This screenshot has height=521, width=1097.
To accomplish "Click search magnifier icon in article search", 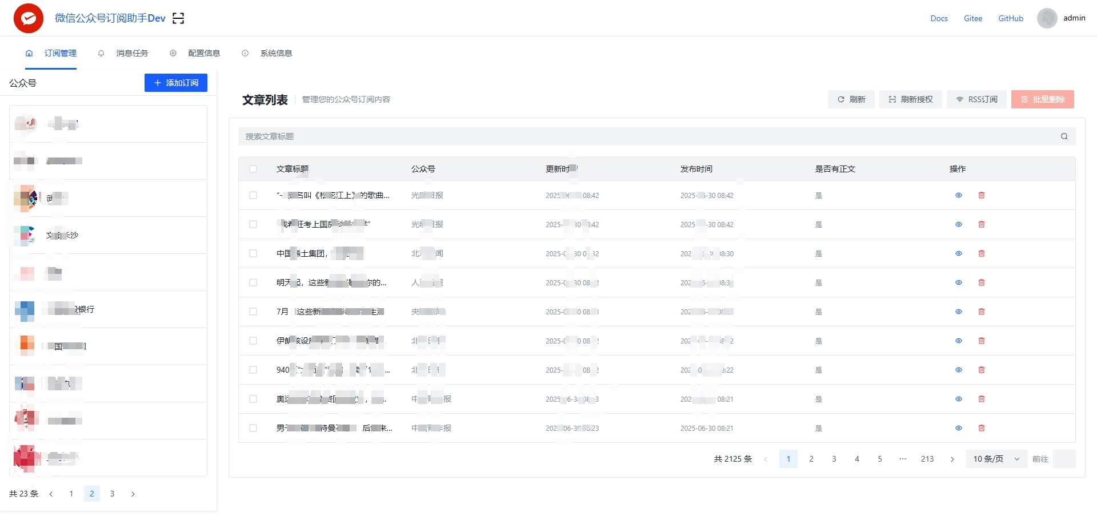I will pos(1064,136).
